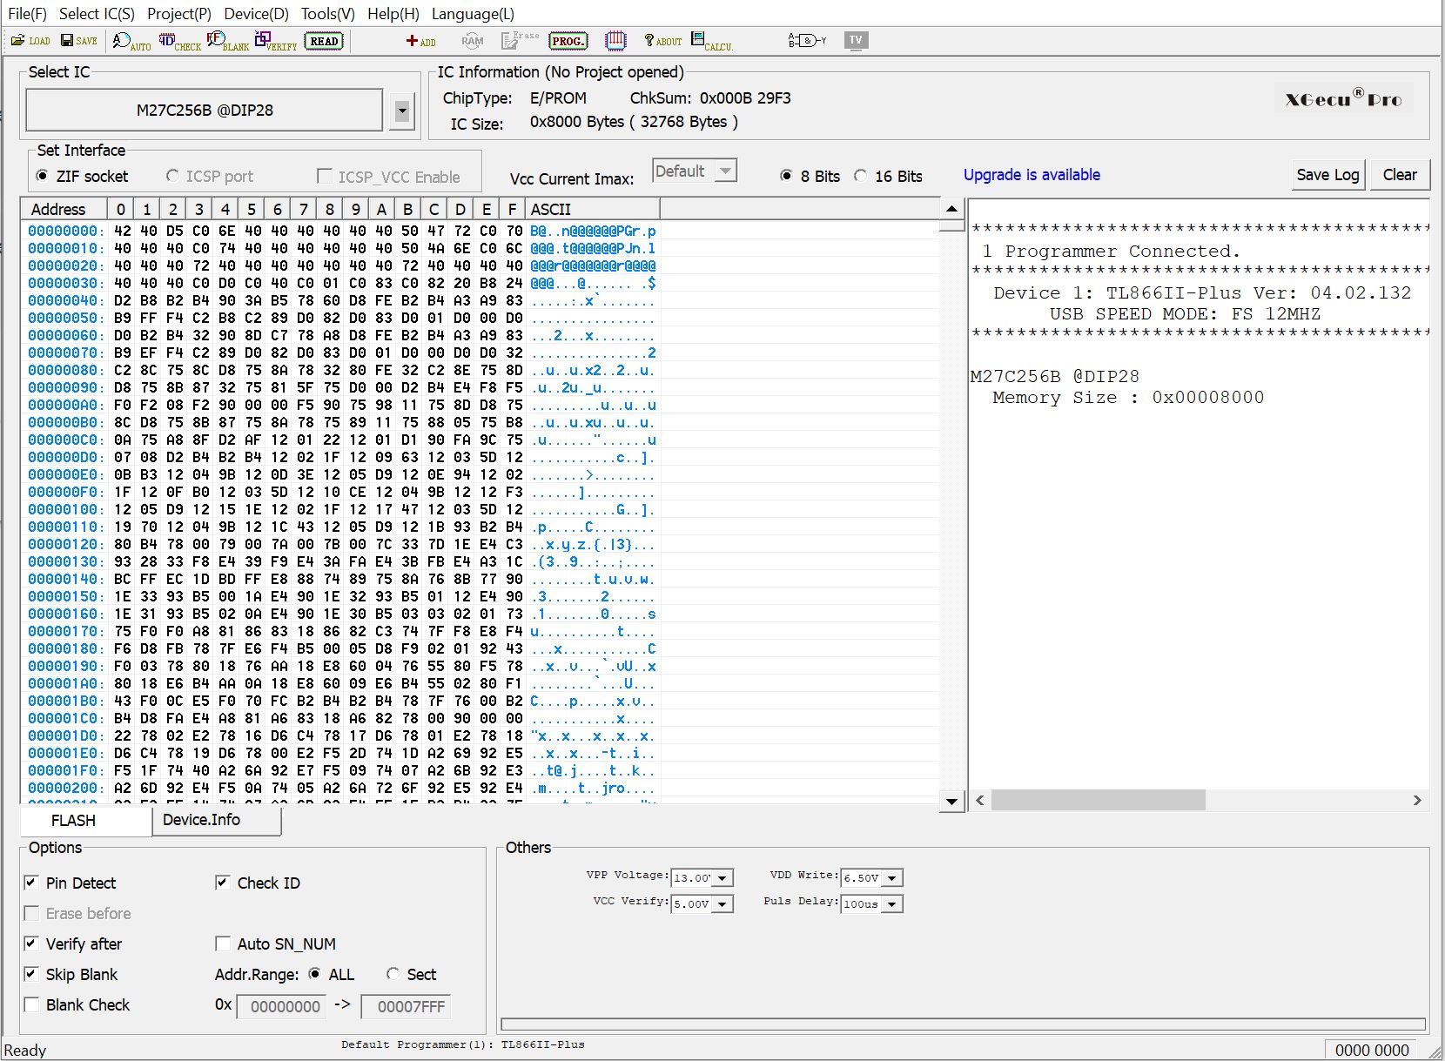Select the 16 Bits radio option
This screenshot has width=1445, height=1061.
pyautogui.click(x=861, y=176)
